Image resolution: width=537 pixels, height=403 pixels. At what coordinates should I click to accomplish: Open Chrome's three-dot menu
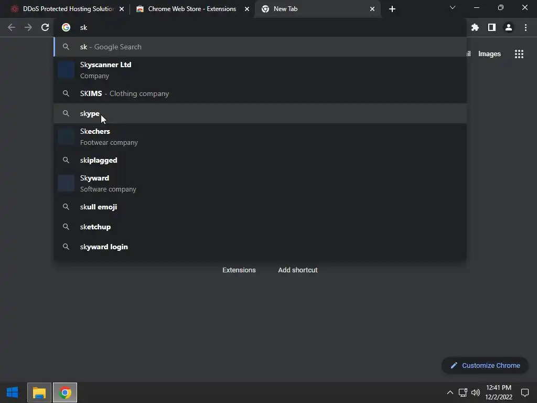(x=525, y=27)
